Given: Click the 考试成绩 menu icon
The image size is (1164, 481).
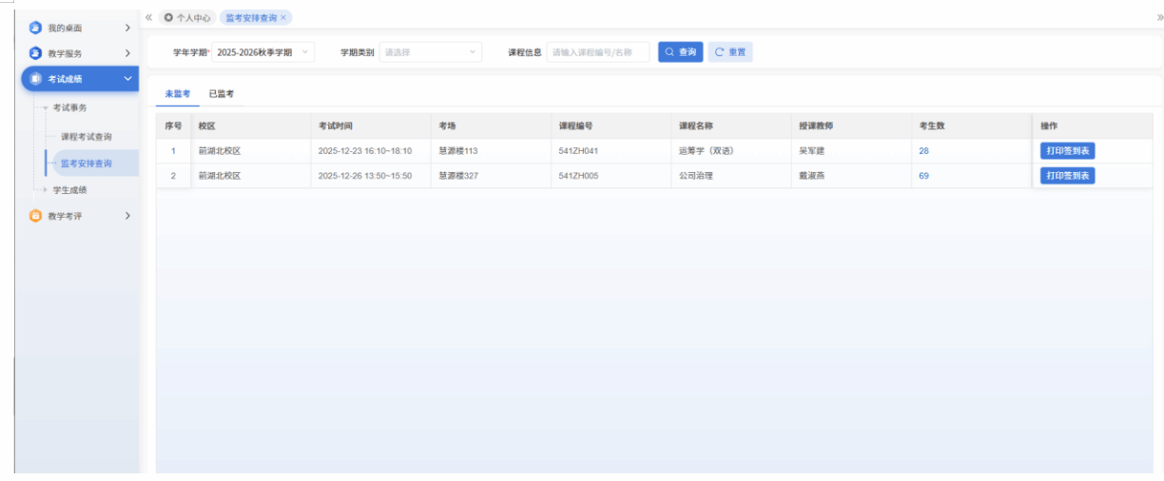Looking at the screenshot, I should (x=35, y=79).
